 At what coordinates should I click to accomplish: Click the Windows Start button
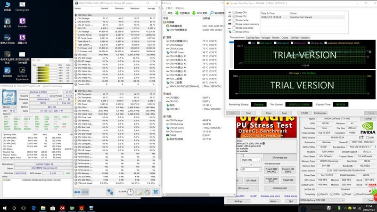pyautogui.click(x=4, y=208)
